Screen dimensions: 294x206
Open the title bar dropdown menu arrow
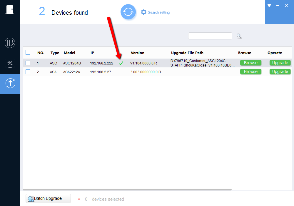269,5
